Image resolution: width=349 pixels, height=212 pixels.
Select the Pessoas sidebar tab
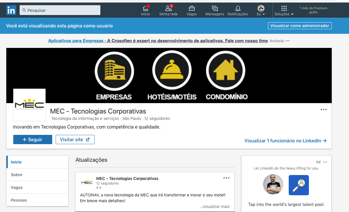pos(37,200)
